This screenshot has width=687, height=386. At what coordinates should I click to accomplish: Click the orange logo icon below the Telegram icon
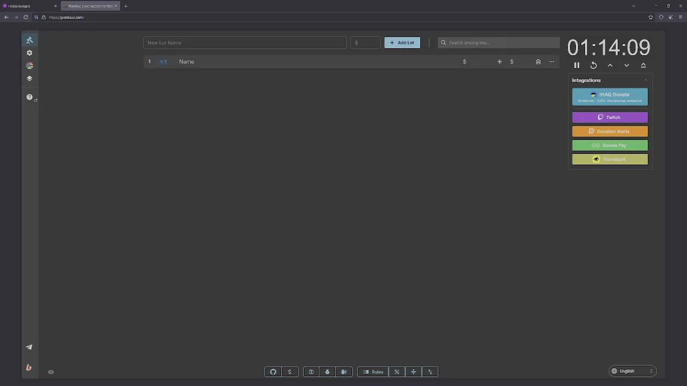tap(29, 368)
